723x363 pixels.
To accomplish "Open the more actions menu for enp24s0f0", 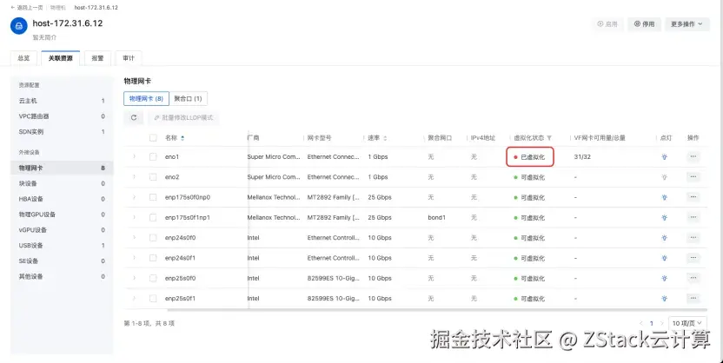I will 693,238.
